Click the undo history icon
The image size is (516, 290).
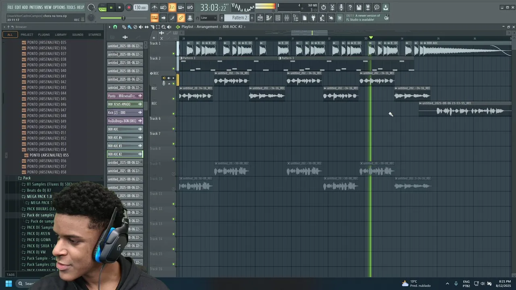pyautogui.click(x=323, y=7)
